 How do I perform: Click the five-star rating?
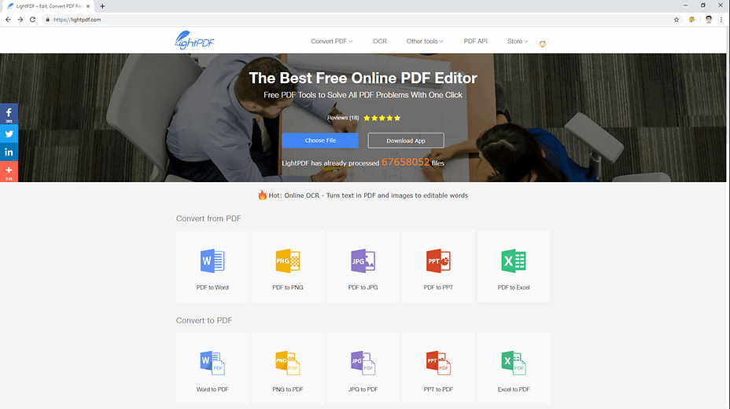coord(382,118)
